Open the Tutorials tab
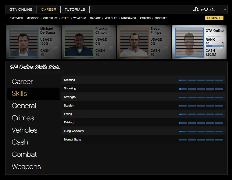The height and width of the screenshot is (180, 232). [x=75, y=9]
